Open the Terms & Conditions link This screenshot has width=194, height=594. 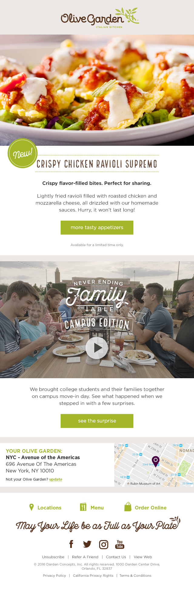click(135, 576)
